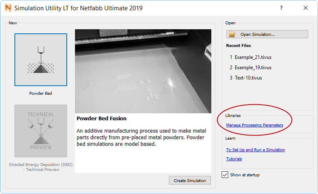
Task: Click the Directed Energy Deposition (DED) label
Action: point(41,167)
